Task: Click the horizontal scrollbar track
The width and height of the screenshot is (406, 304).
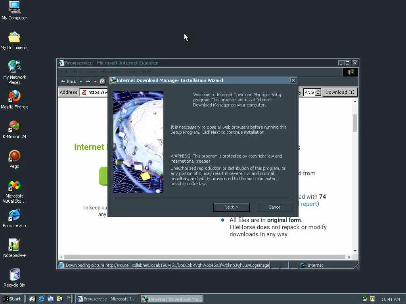Action: tap(205, 257)
